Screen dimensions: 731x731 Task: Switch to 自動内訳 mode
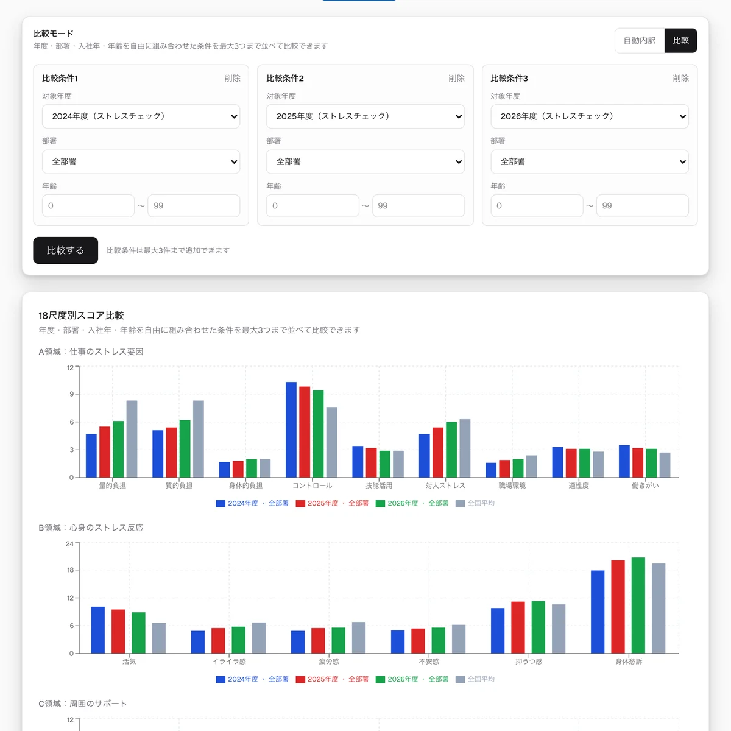tap(640, 41)
